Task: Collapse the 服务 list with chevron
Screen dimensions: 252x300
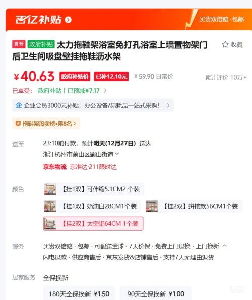Action: pos(225,246)
